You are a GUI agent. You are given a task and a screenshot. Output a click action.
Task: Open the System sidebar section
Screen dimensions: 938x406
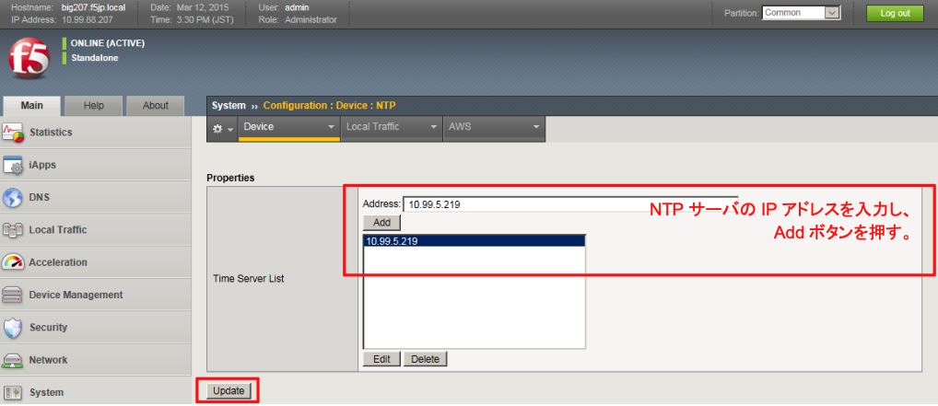tap(96, 392)
